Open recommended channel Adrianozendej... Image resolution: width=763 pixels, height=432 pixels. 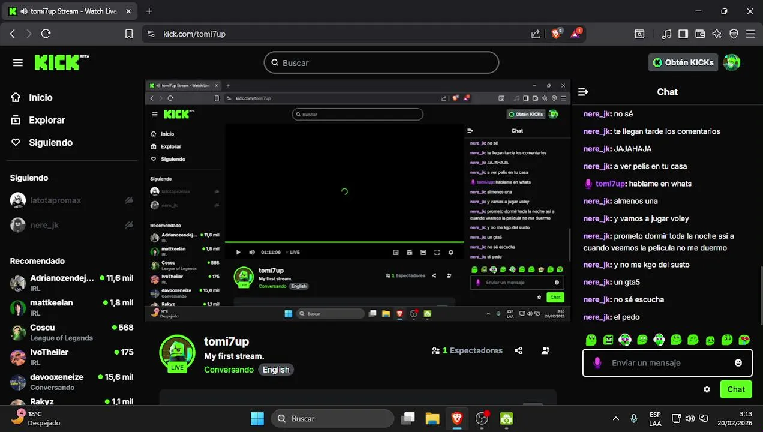coord(71,283)
